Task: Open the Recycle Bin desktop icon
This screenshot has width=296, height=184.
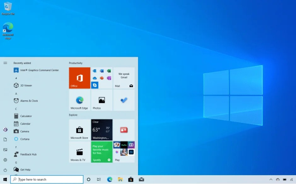Action: tap(8, 8)
